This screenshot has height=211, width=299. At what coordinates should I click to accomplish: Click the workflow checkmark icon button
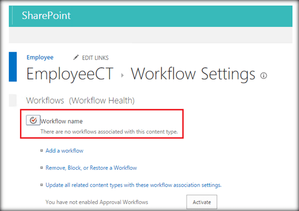pyautogui.click(x=33, y=121)
